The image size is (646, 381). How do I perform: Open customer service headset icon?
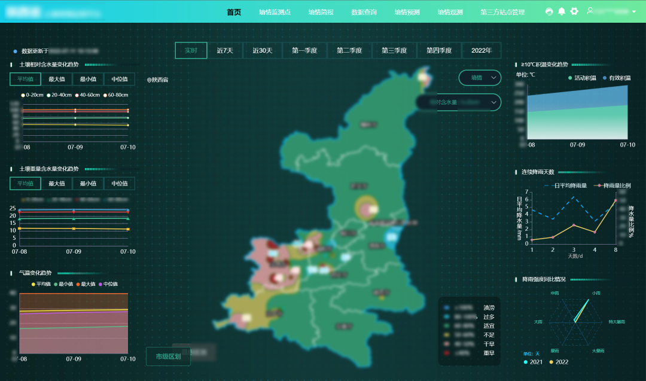click(x=549, y=11)
